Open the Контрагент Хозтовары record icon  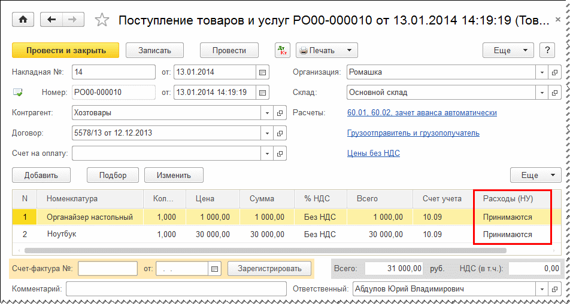(x=280, y=113)
